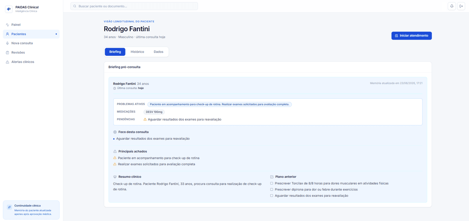Click the Pacientes person icon in sidebar
Screen dimensions: 469x221
[x=7, y=34]
